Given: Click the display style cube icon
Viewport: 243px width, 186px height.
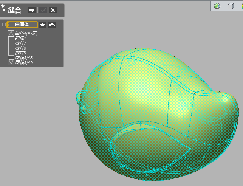Looking at the screenshot, I should [231, 6].
